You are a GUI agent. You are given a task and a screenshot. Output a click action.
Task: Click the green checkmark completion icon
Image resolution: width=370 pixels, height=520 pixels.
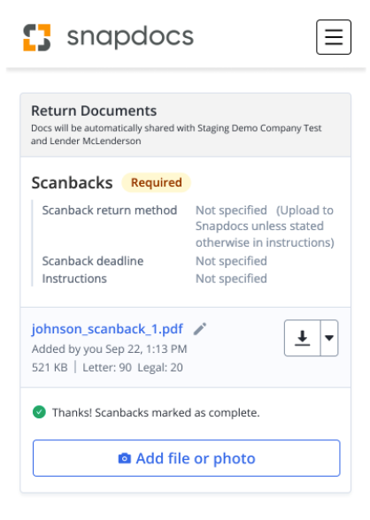39,412
